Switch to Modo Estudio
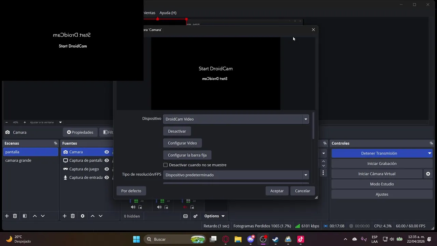Screen dimensions: 437x246 click(382, 184)
